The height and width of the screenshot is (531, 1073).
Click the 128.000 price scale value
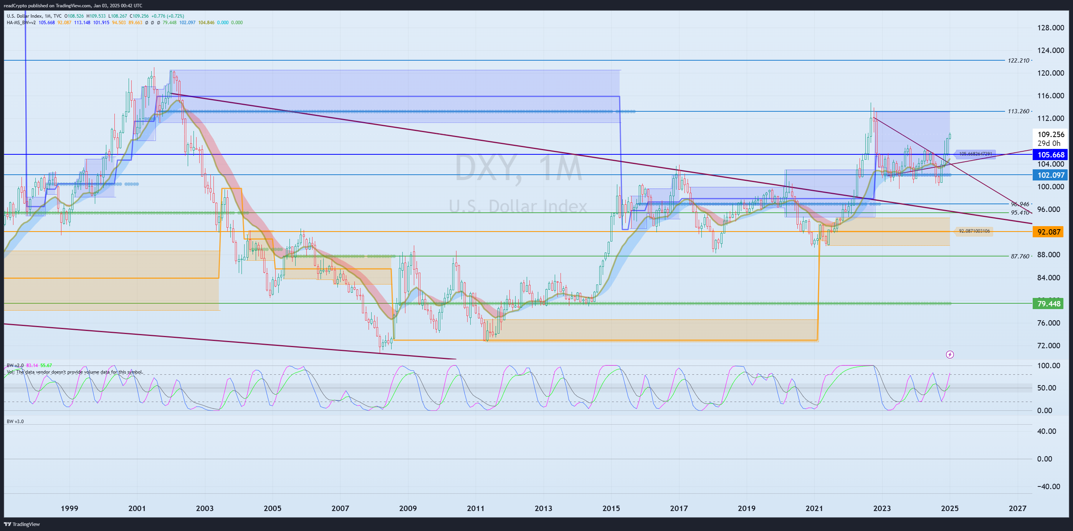1050,28
